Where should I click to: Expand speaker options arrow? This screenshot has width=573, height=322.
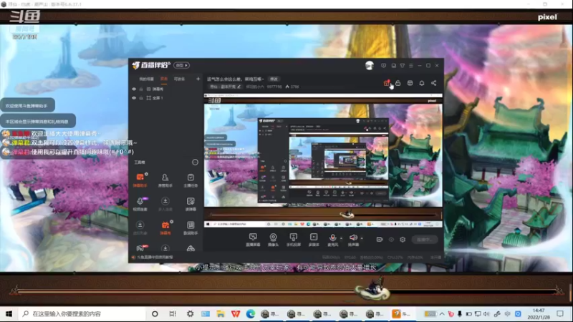click(362, 238)
